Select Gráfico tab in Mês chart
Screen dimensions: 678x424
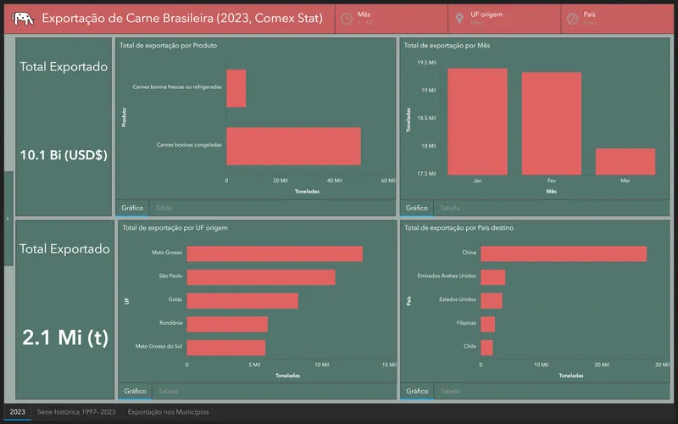click(416, 208)
